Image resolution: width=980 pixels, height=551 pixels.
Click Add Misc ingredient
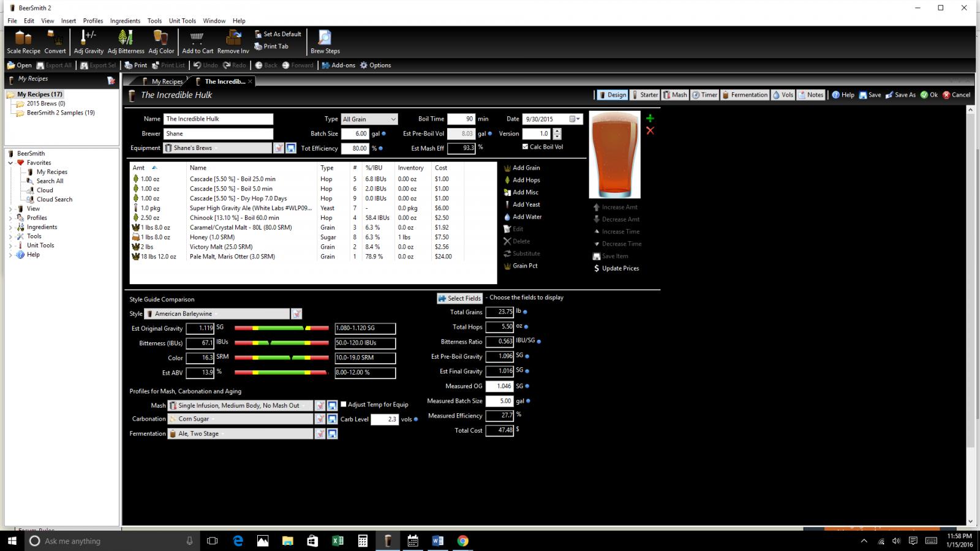point(521,192)
